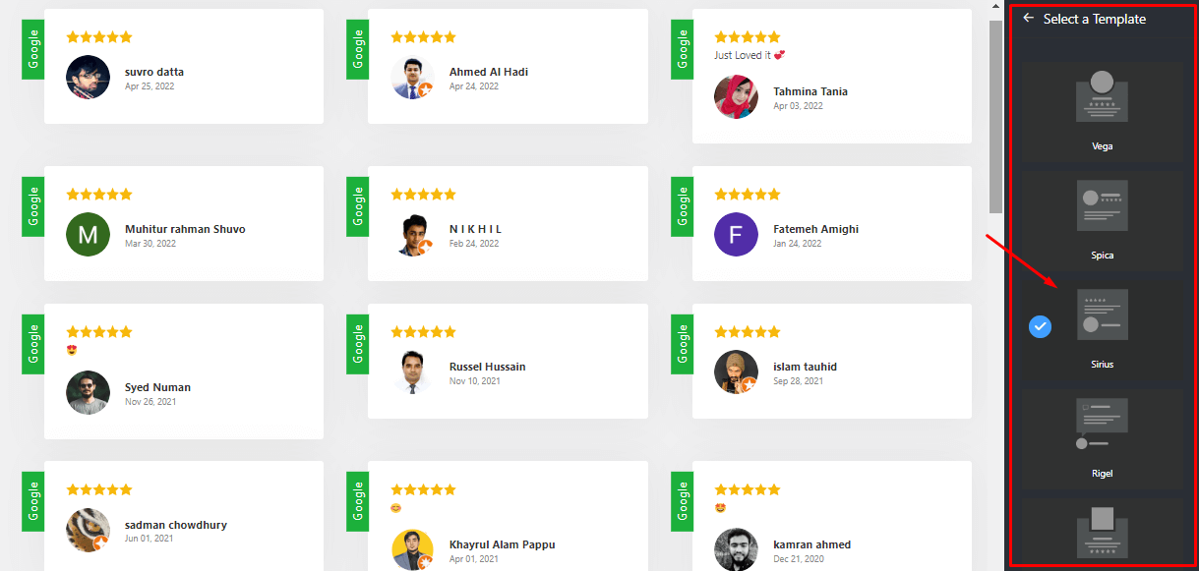Screen dimensions: 1199x571
Task: Choose the Spica template layout icon
Action: 1102,205
